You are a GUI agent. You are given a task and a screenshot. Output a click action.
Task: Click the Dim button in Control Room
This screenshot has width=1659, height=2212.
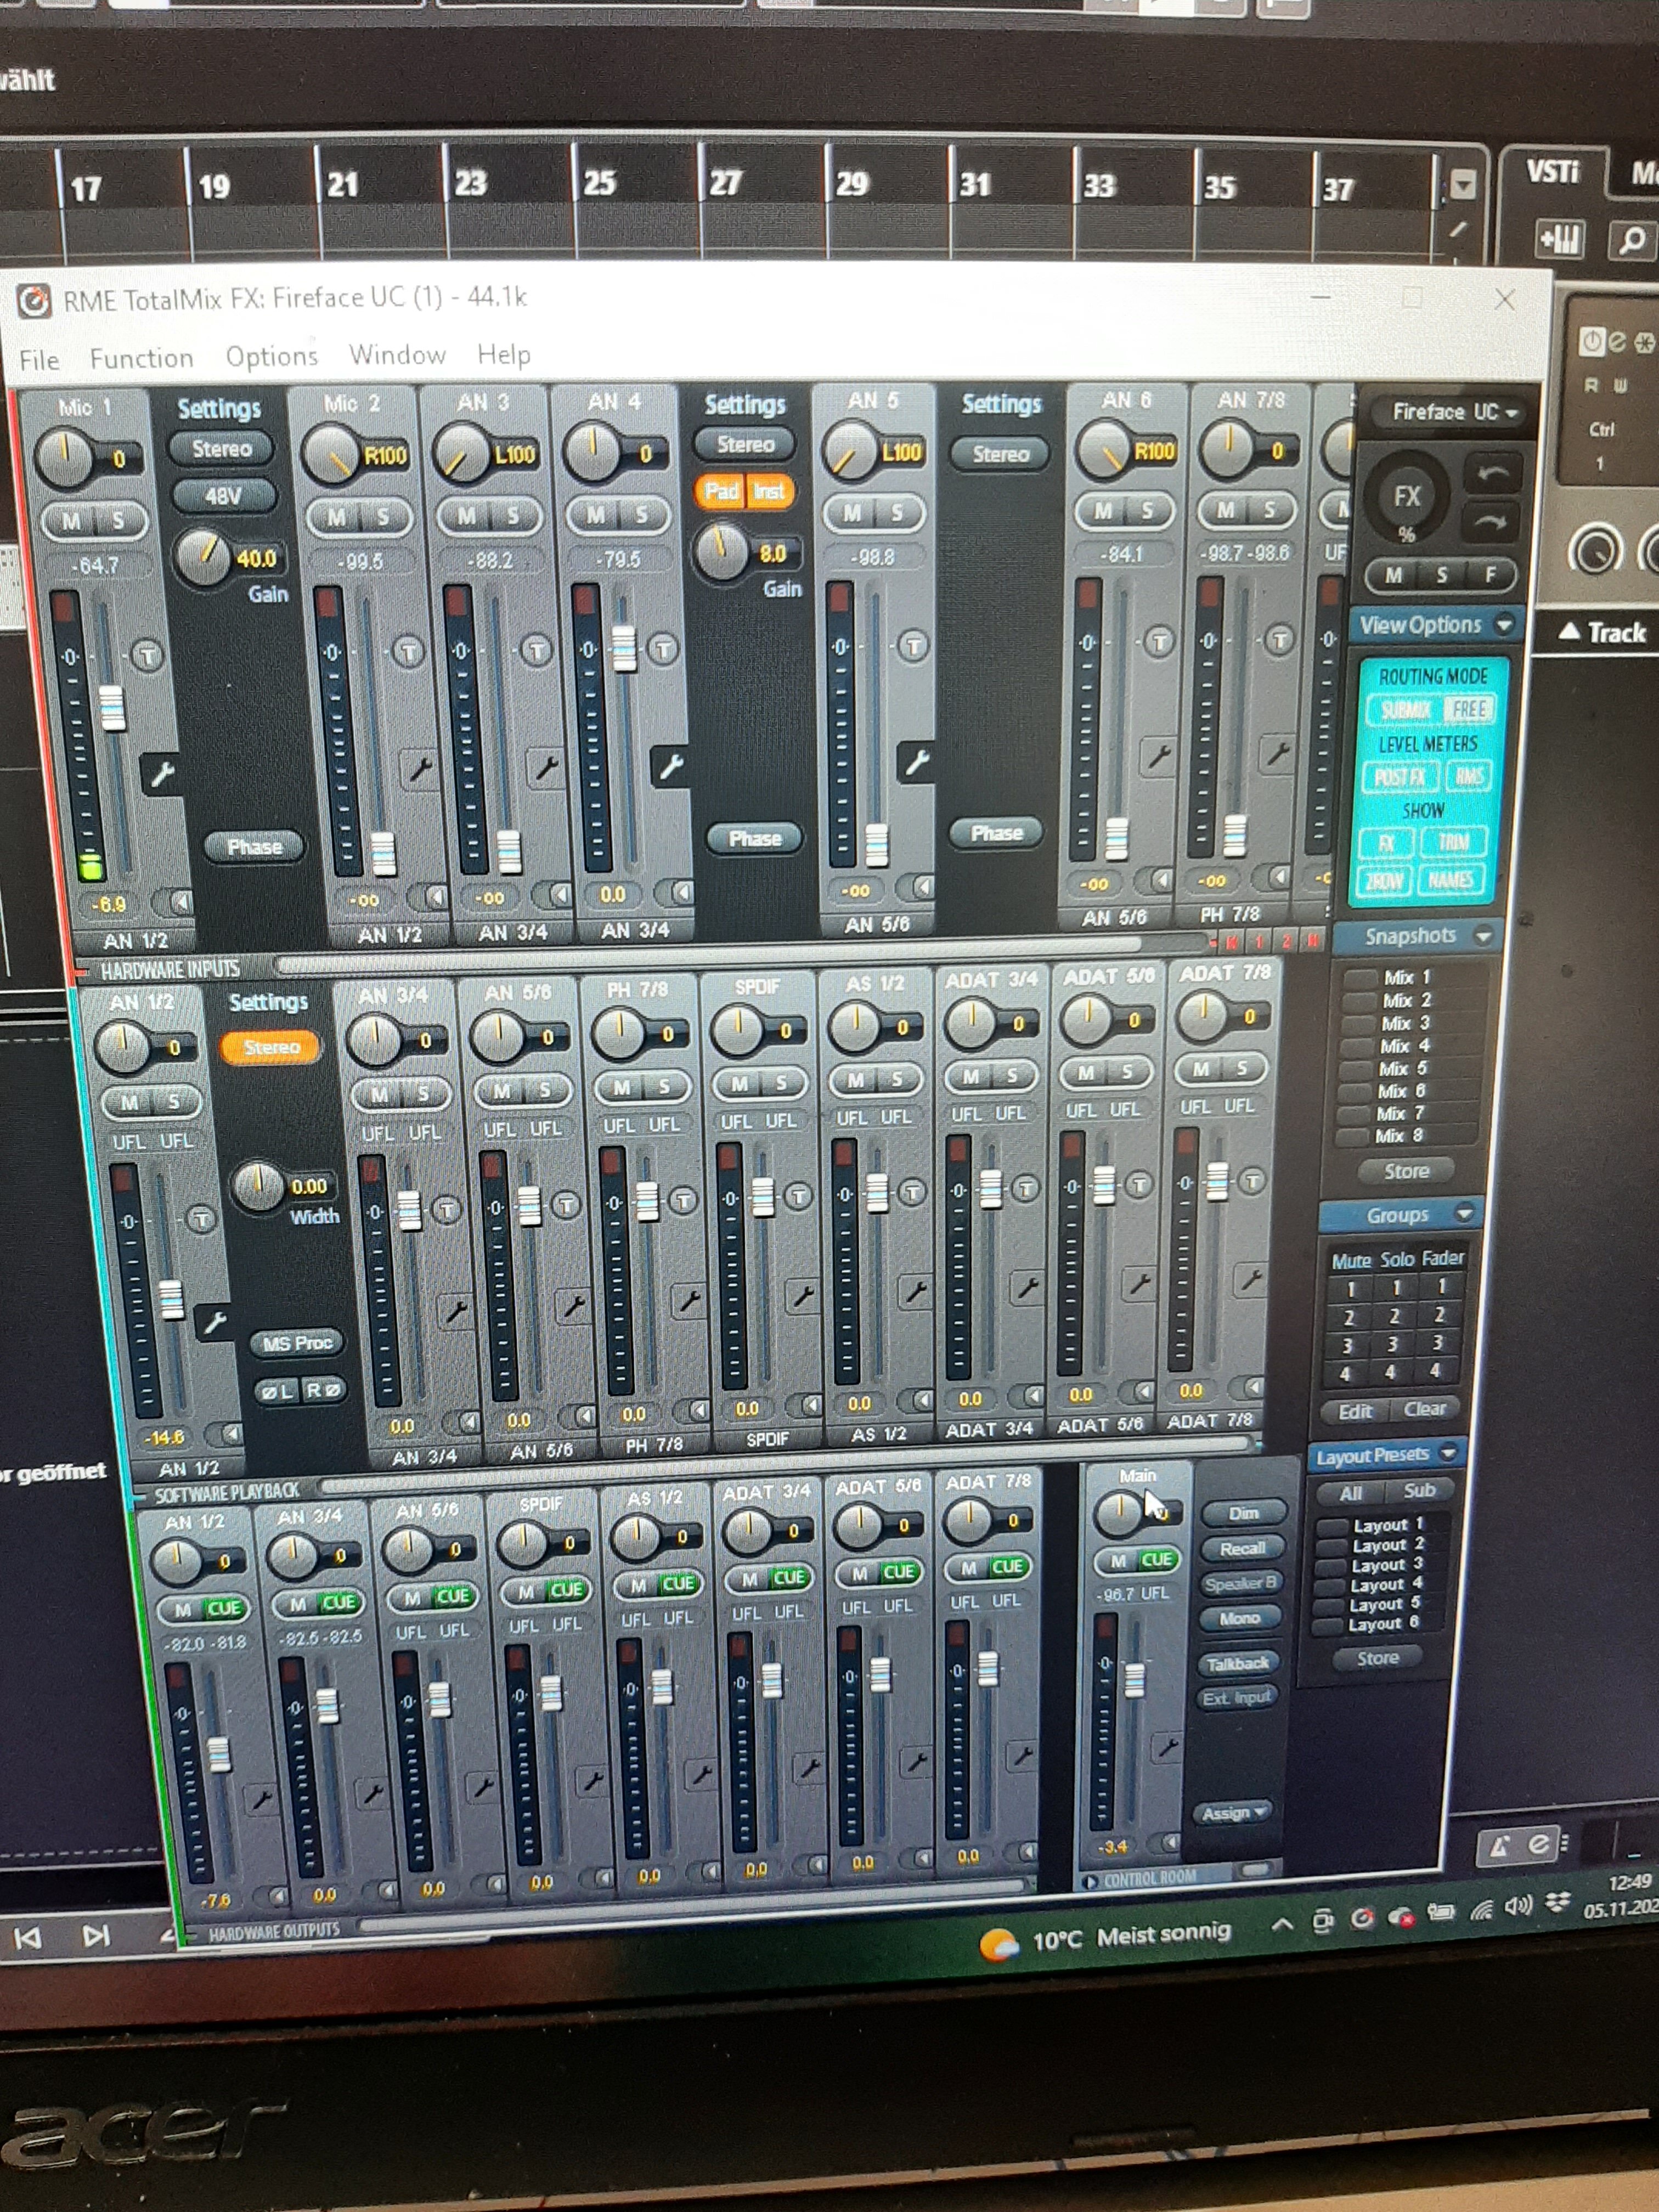click(1242, 1513)
